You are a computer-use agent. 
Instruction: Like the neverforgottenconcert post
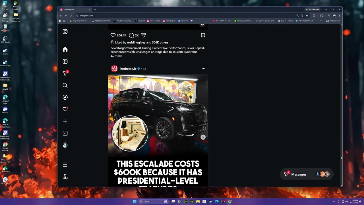(113, 35)
